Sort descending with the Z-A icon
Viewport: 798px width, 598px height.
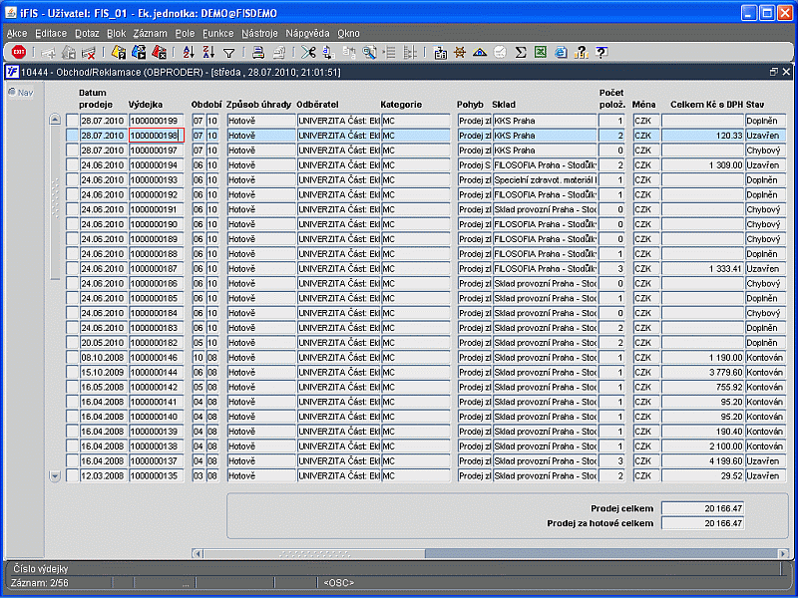[x=208, y=53]
